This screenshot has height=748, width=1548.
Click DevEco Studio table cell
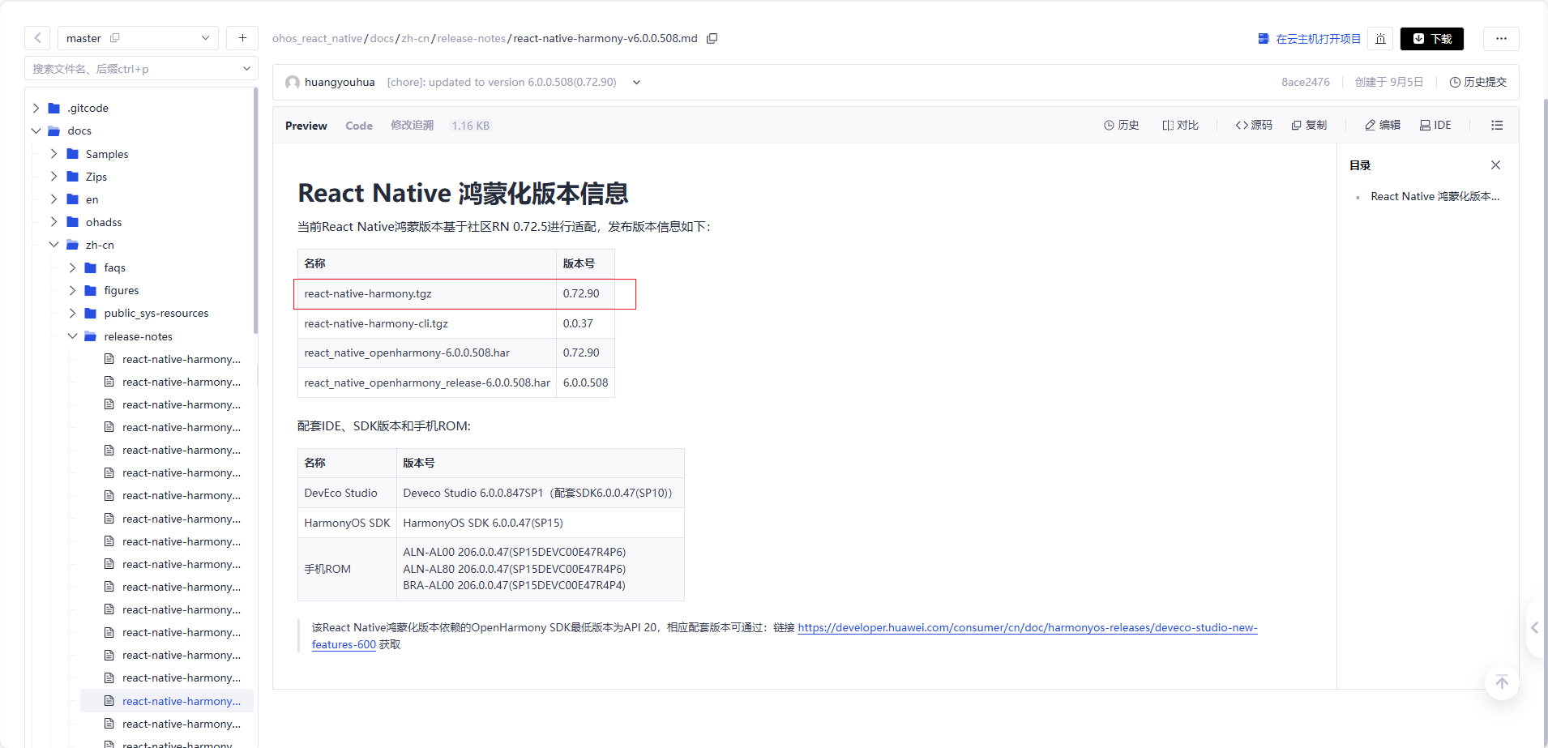click(347, 493)
